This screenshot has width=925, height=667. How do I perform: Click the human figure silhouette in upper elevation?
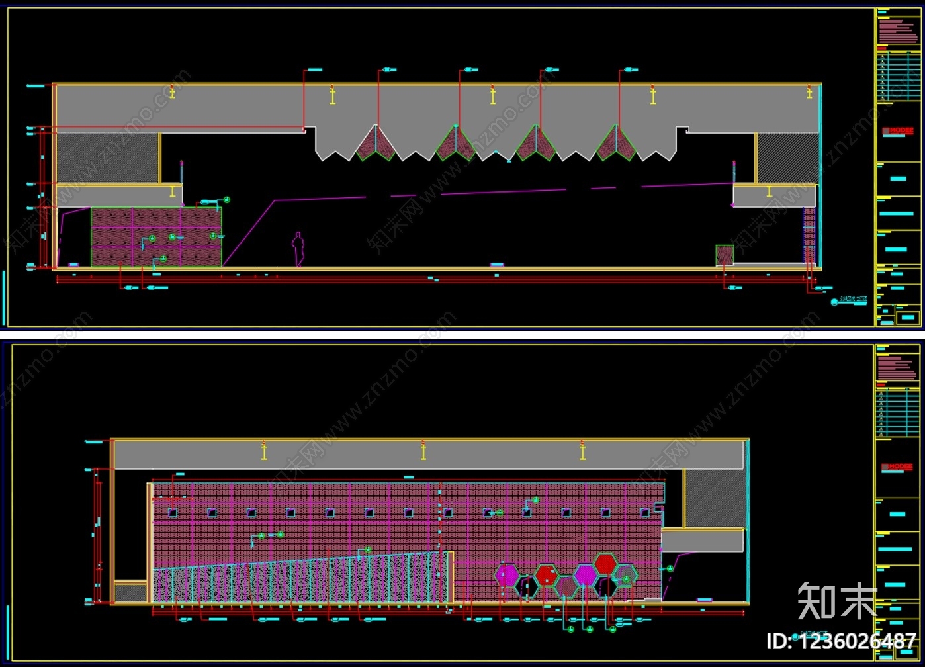click(298, 249)
